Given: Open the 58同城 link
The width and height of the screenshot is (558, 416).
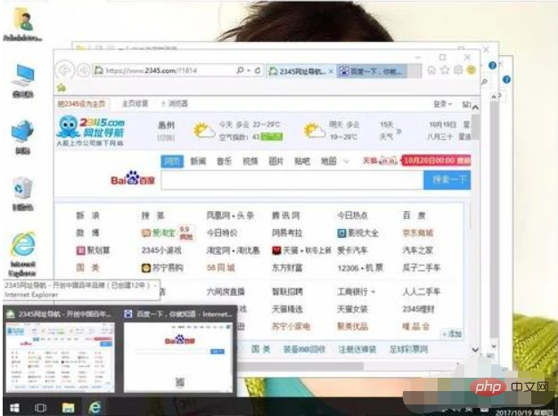Looking at the screenshot, I should (x=221, y=268).
